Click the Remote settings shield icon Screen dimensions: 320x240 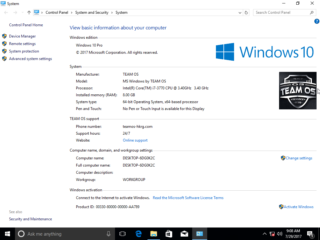[4, 44]
